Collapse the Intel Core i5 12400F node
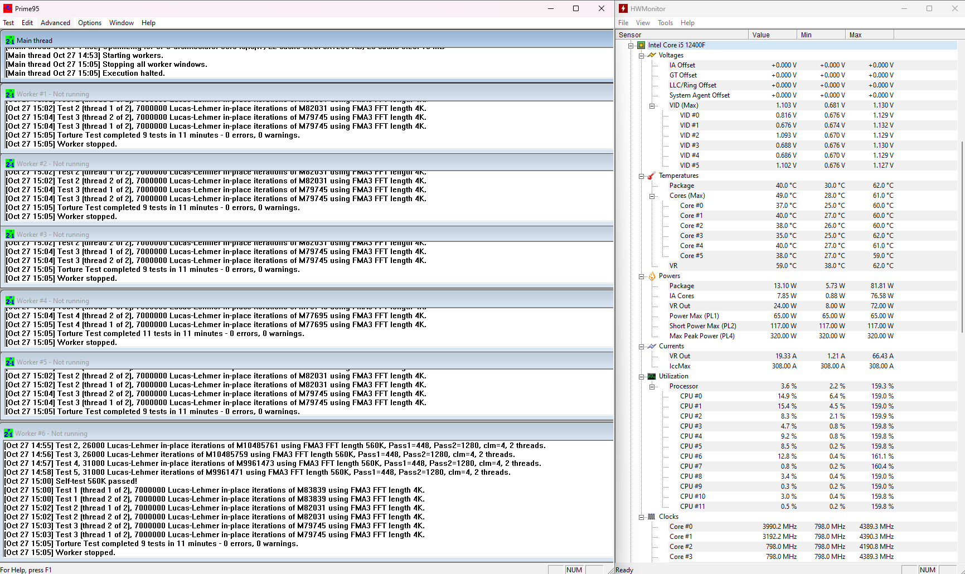Image resolution: width=965 pixels, height=574 pixels. [631, 46]
